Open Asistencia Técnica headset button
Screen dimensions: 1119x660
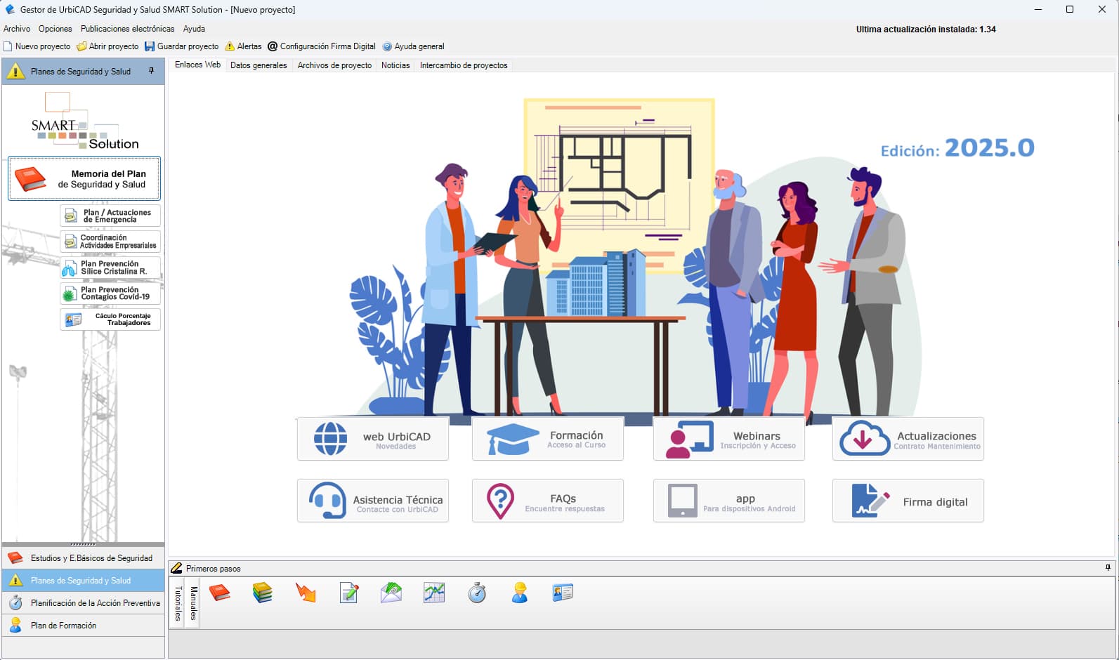click(x=373, y=501)
